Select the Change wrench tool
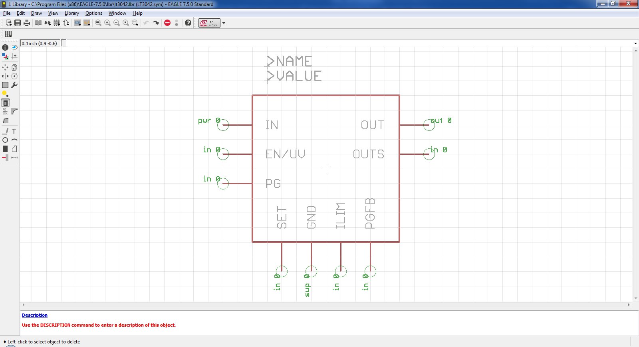The width and height of the screenshot is (639, 347). point(14,85)
